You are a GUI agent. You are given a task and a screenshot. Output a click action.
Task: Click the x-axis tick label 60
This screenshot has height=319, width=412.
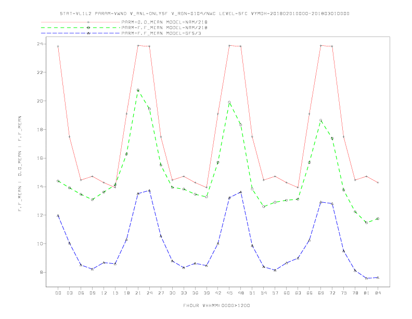pos(287,293)
